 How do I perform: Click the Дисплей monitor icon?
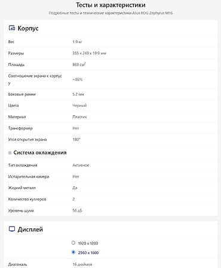pyautogui.click(x=12, y=229)
